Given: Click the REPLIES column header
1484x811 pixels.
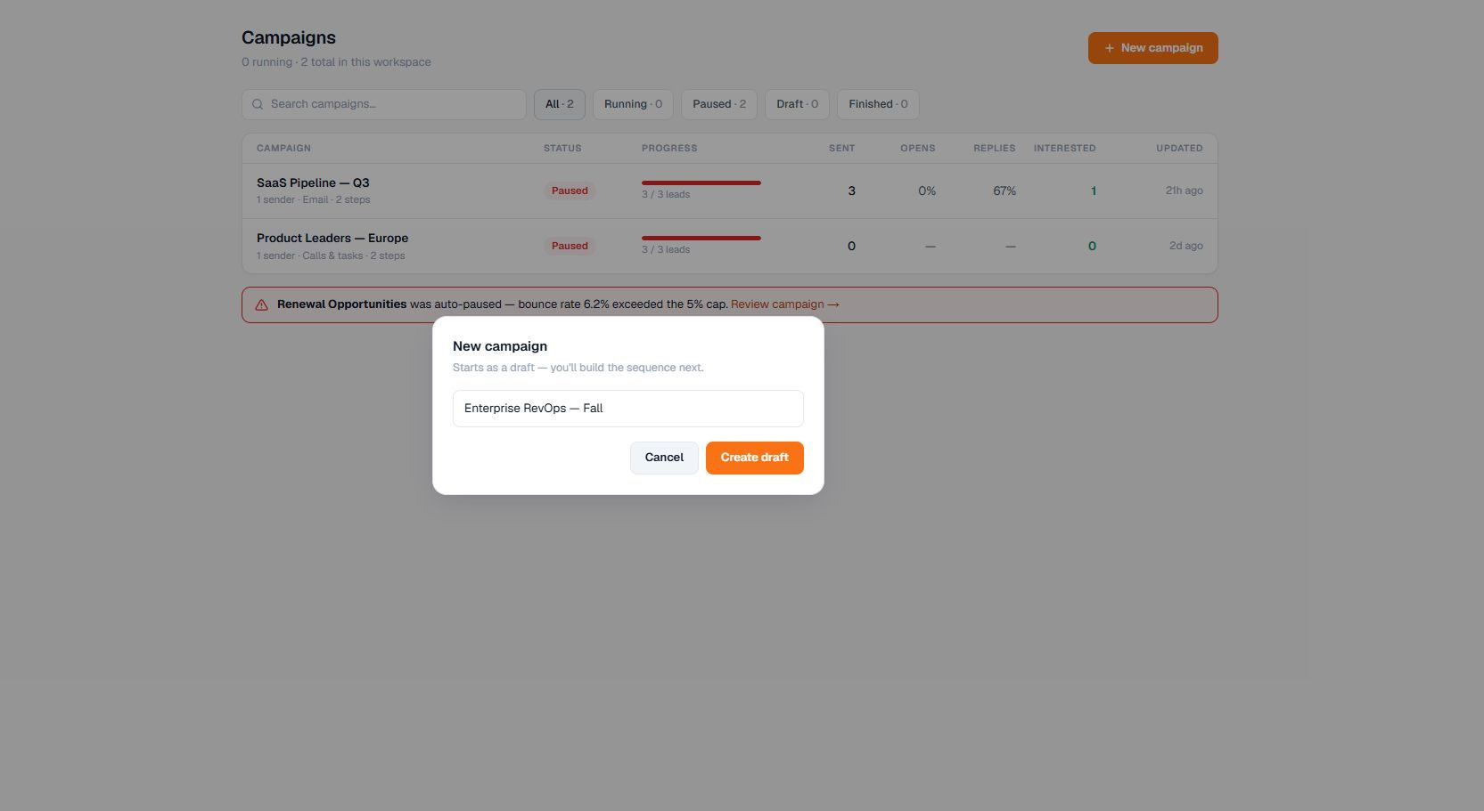Looking at the screenshot, I should point(995,149).
